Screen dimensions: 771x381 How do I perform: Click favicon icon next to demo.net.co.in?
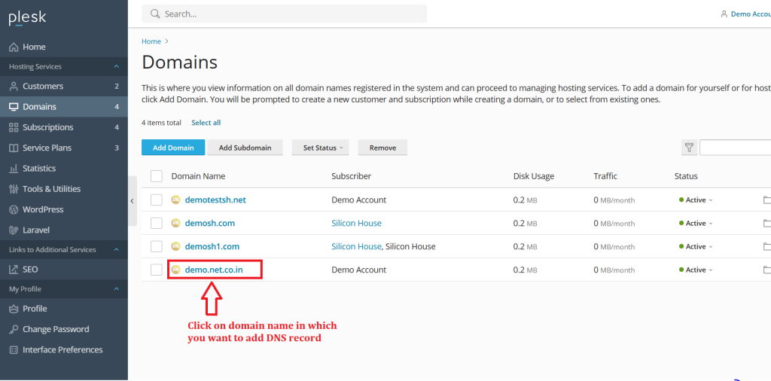click(175, 270)
